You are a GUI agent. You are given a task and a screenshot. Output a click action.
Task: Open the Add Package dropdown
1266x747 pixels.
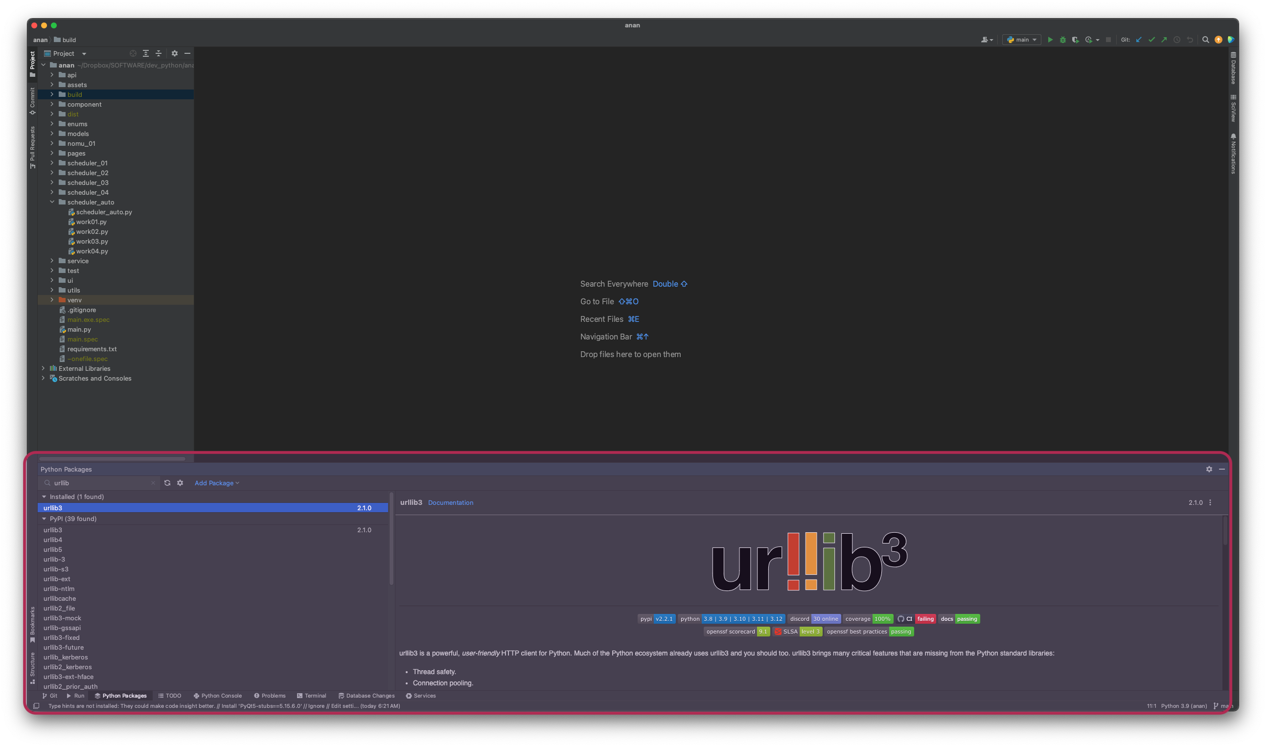point(216,483)
